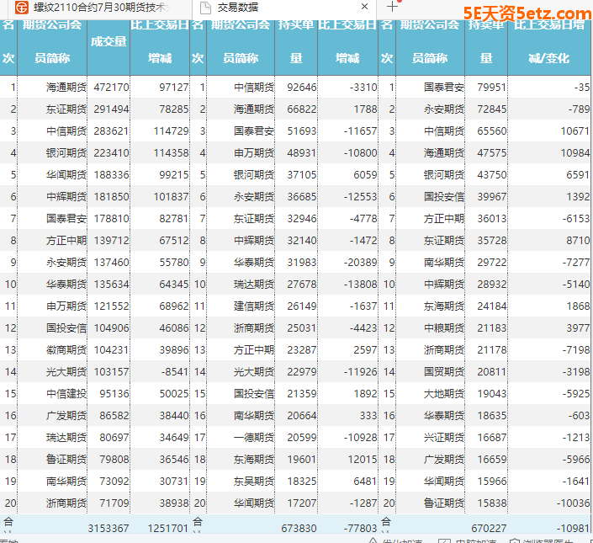Screen dimensions: 593x543
Task: Click the 成交量 column header
Action: click(109, 41)
